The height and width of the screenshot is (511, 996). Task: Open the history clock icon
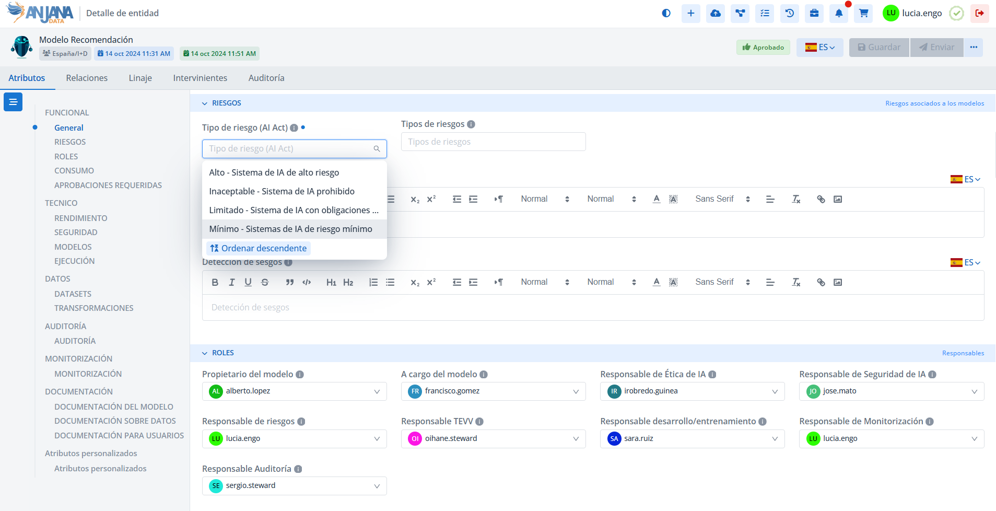point(790,14)
